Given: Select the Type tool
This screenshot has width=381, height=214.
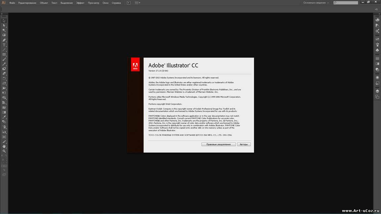Looking at the screenshot, I should pos(4,45).
